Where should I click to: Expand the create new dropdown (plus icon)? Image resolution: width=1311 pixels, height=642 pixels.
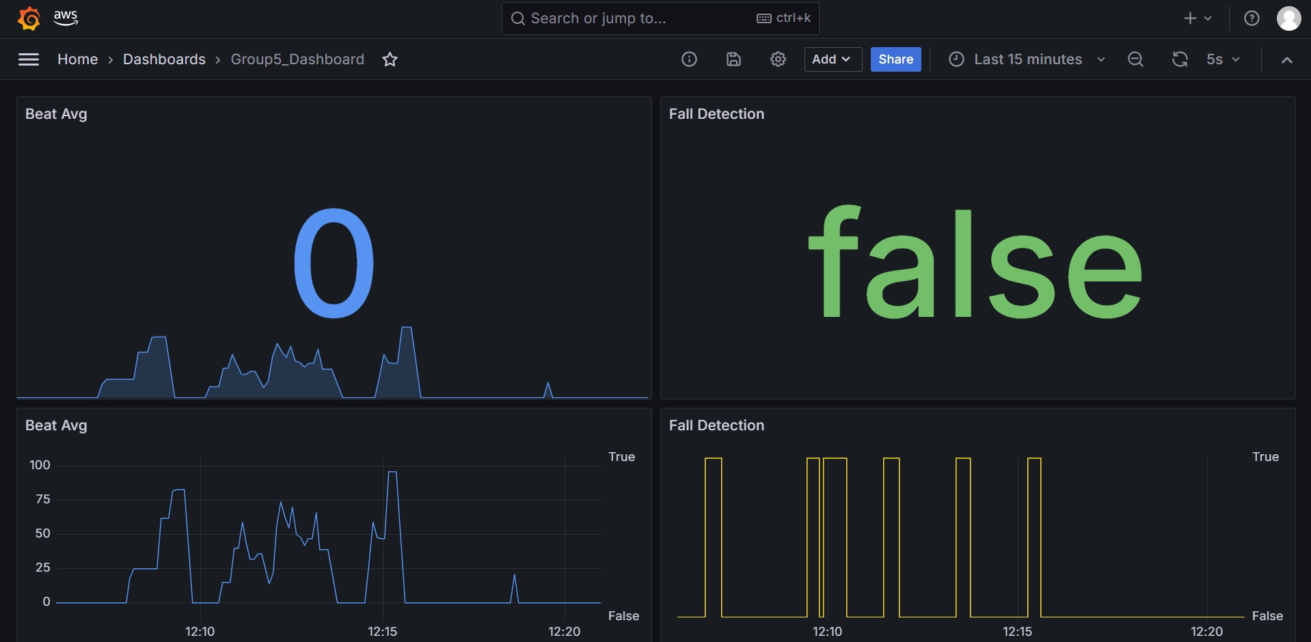click(1197, 18)
